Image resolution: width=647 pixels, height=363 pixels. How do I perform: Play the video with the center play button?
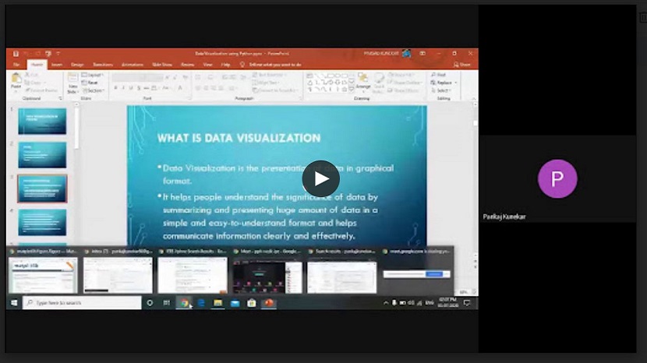click(320, 178)
